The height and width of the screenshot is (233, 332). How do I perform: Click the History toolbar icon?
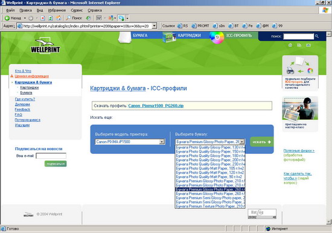point(89,18)
